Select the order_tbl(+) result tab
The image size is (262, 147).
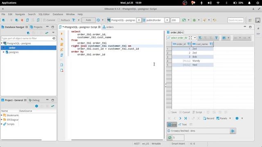pos(175,32)
